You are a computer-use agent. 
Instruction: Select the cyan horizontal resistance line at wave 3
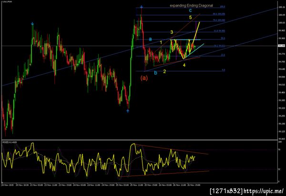coord(185,39)
